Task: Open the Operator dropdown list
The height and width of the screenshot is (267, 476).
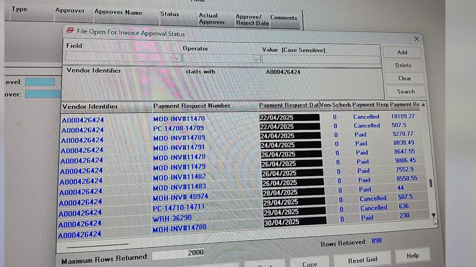Action: point(256,59)
